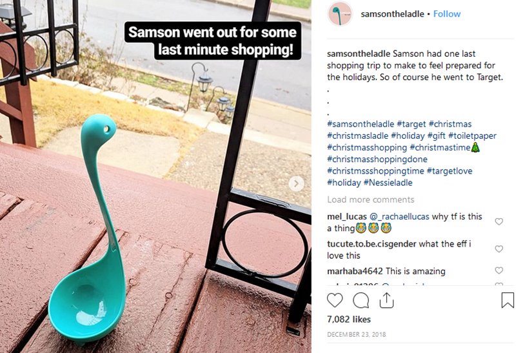This screenshot has width=516, height=353.
Task: Like the post with heart icon
Action: pyautogui.click(x=335, y=300)
